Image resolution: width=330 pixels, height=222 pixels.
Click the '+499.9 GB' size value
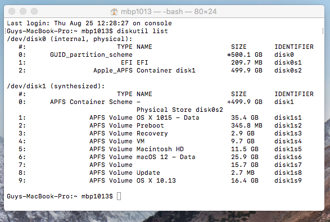click(245, 102)
